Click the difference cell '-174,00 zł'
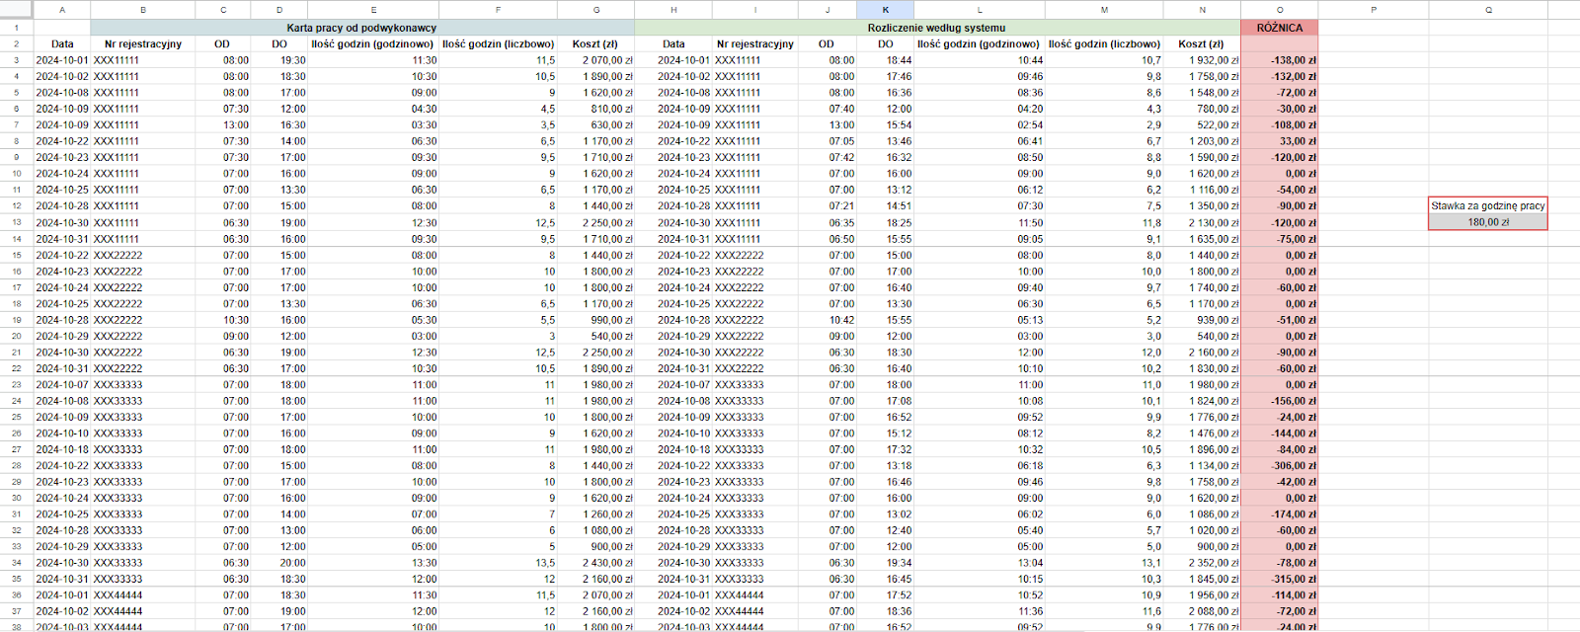Screen dimensions: 1580x632 1280,513
